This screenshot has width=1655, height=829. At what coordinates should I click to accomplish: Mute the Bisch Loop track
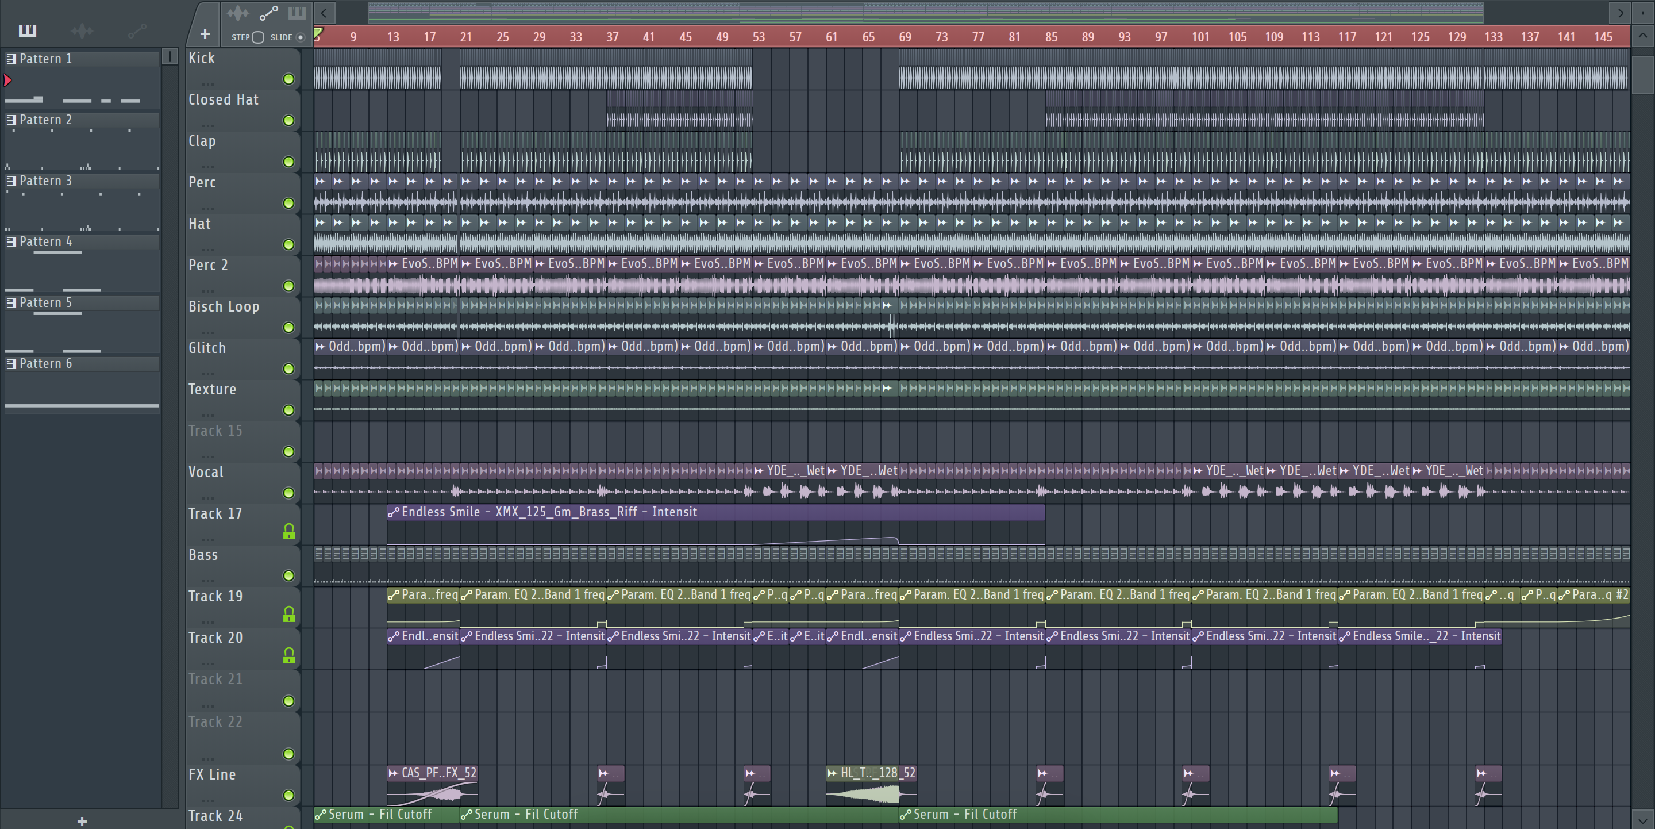pos(288,327)
